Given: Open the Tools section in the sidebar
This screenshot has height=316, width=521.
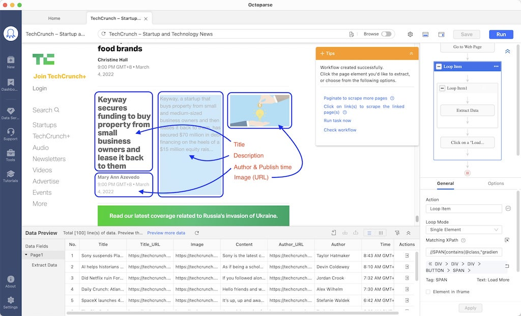Looking at the screenshot, I should 11,155.
